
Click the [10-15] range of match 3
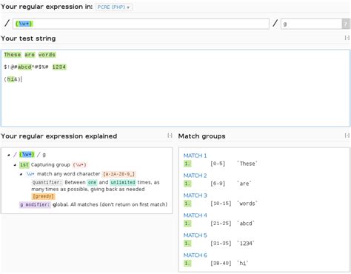point(221,204)
